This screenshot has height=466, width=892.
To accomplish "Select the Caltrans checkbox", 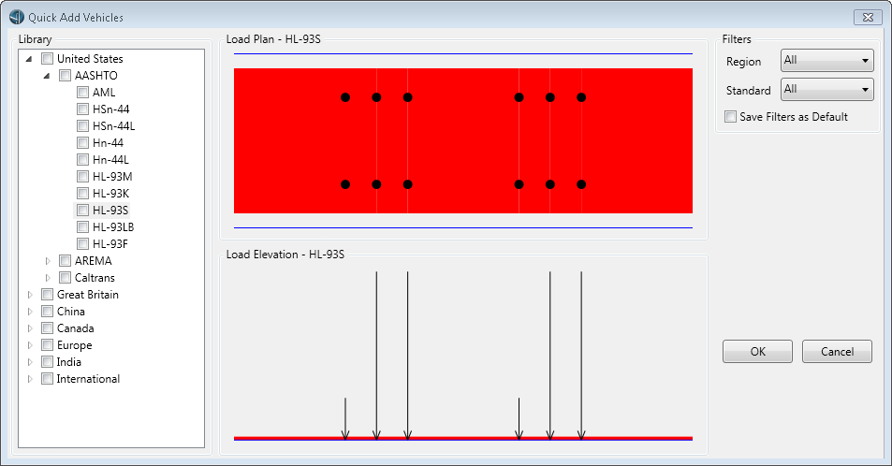I will pos(66,278).
